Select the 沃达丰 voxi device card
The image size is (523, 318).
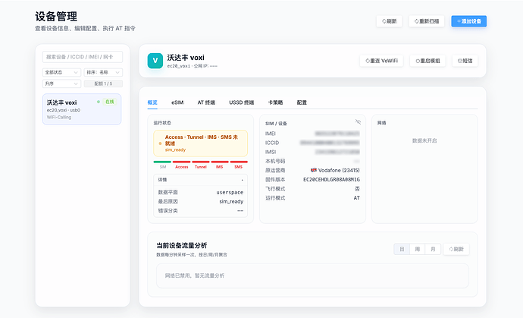(x=82, y=109)
